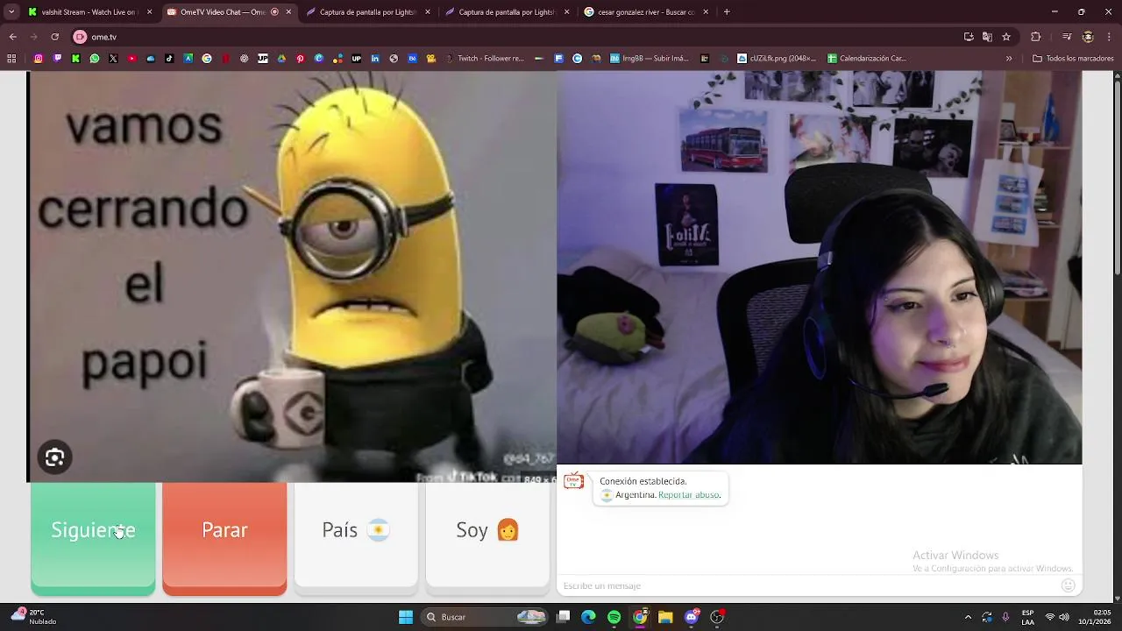This screenshot has width=1122, height=631.
Task: Show hidden system tray icons
Action: tap(968, 617)
